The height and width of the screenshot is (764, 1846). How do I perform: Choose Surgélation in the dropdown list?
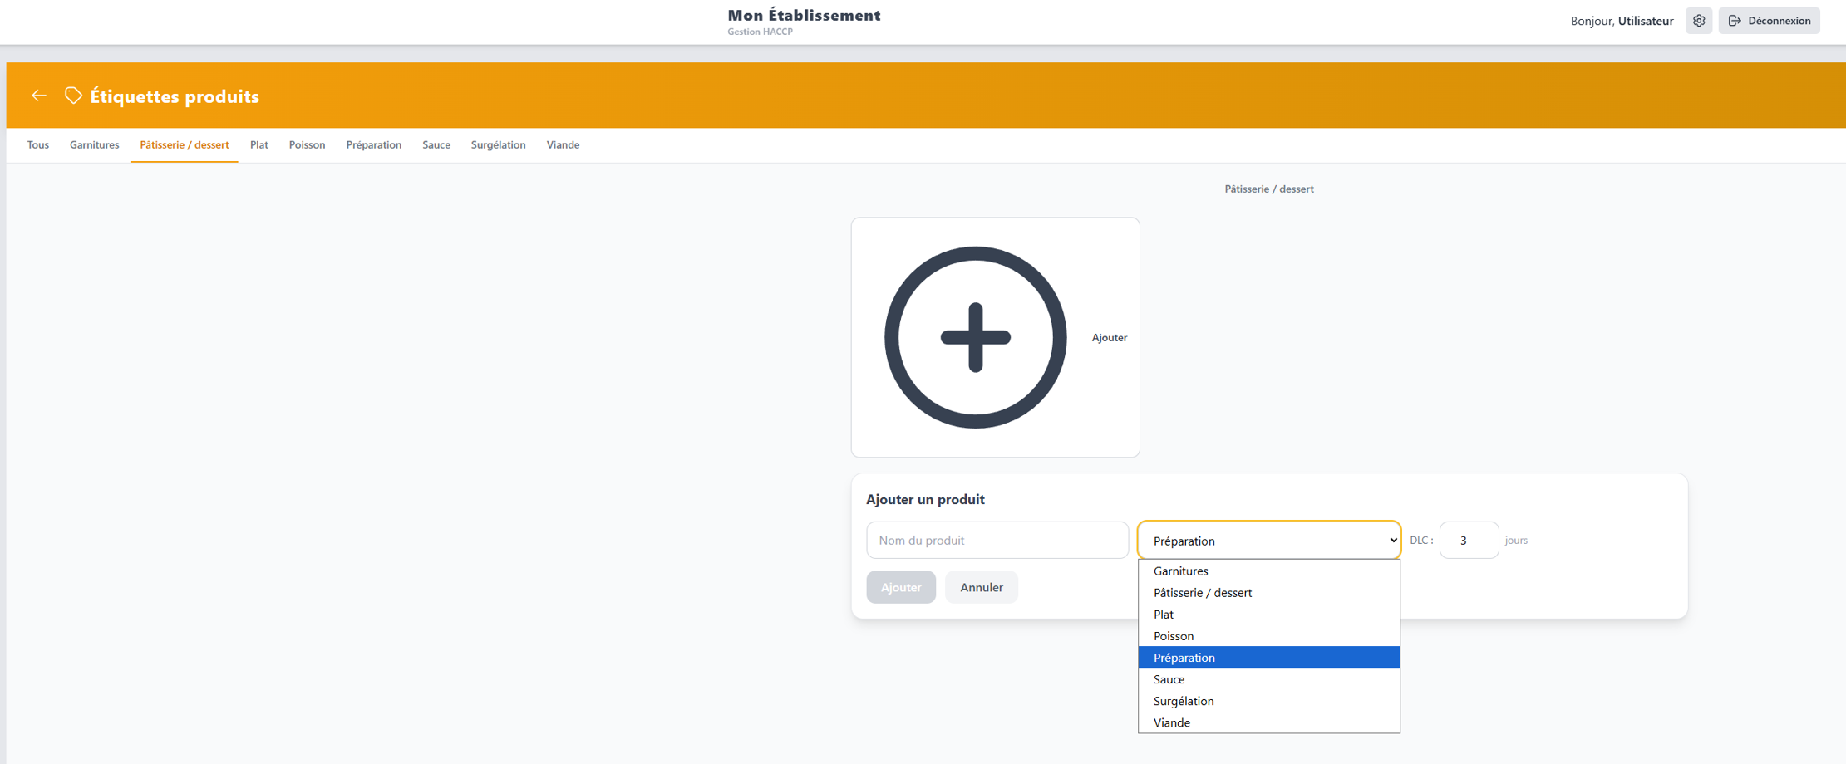tap(1269, 701)
